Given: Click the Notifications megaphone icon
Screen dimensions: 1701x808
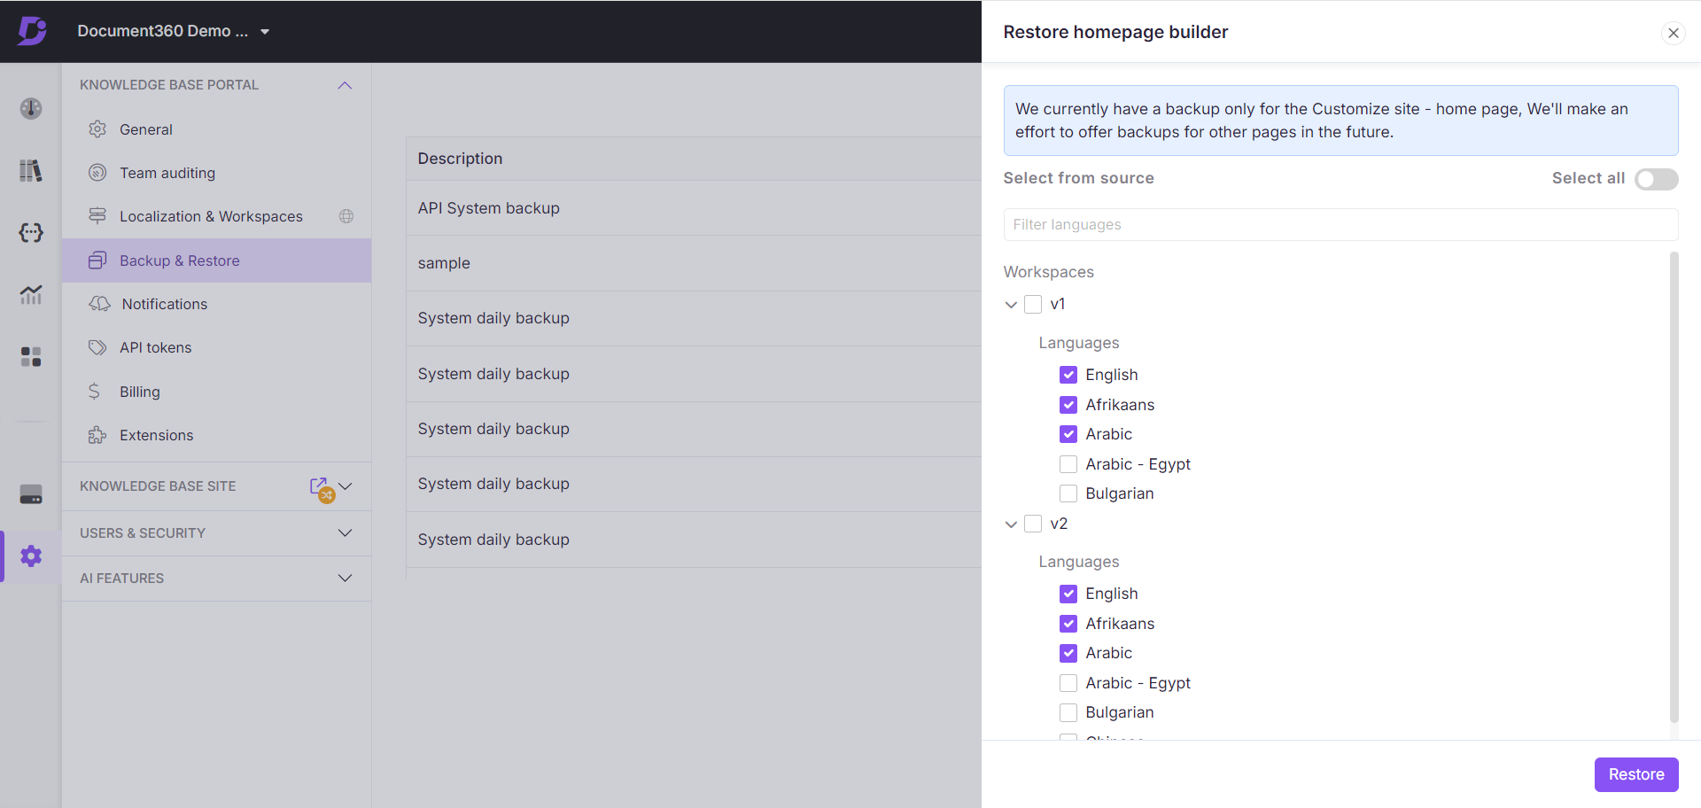Looking at the screenshot, I should pyautogui.click(x=99, y=304).
